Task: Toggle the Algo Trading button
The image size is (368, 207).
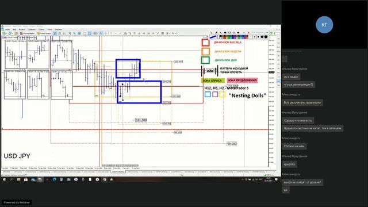Action: (27, 33)
